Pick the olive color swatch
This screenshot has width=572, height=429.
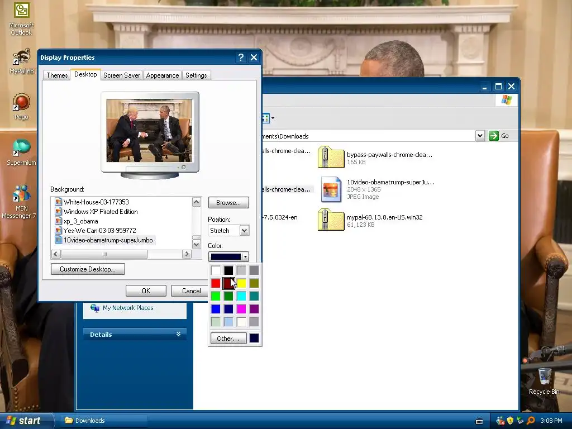254,283
